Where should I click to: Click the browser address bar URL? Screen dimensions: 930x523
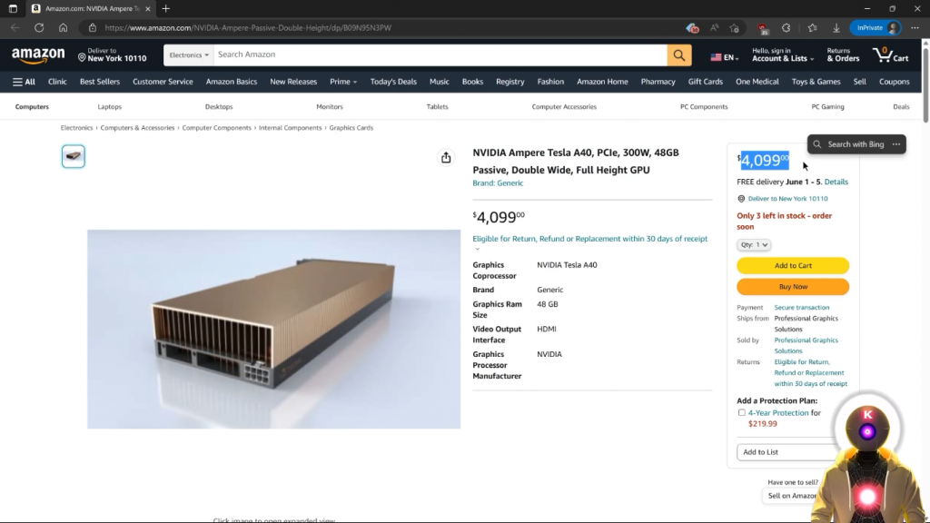pyautogui.click(x=248, y=28)
